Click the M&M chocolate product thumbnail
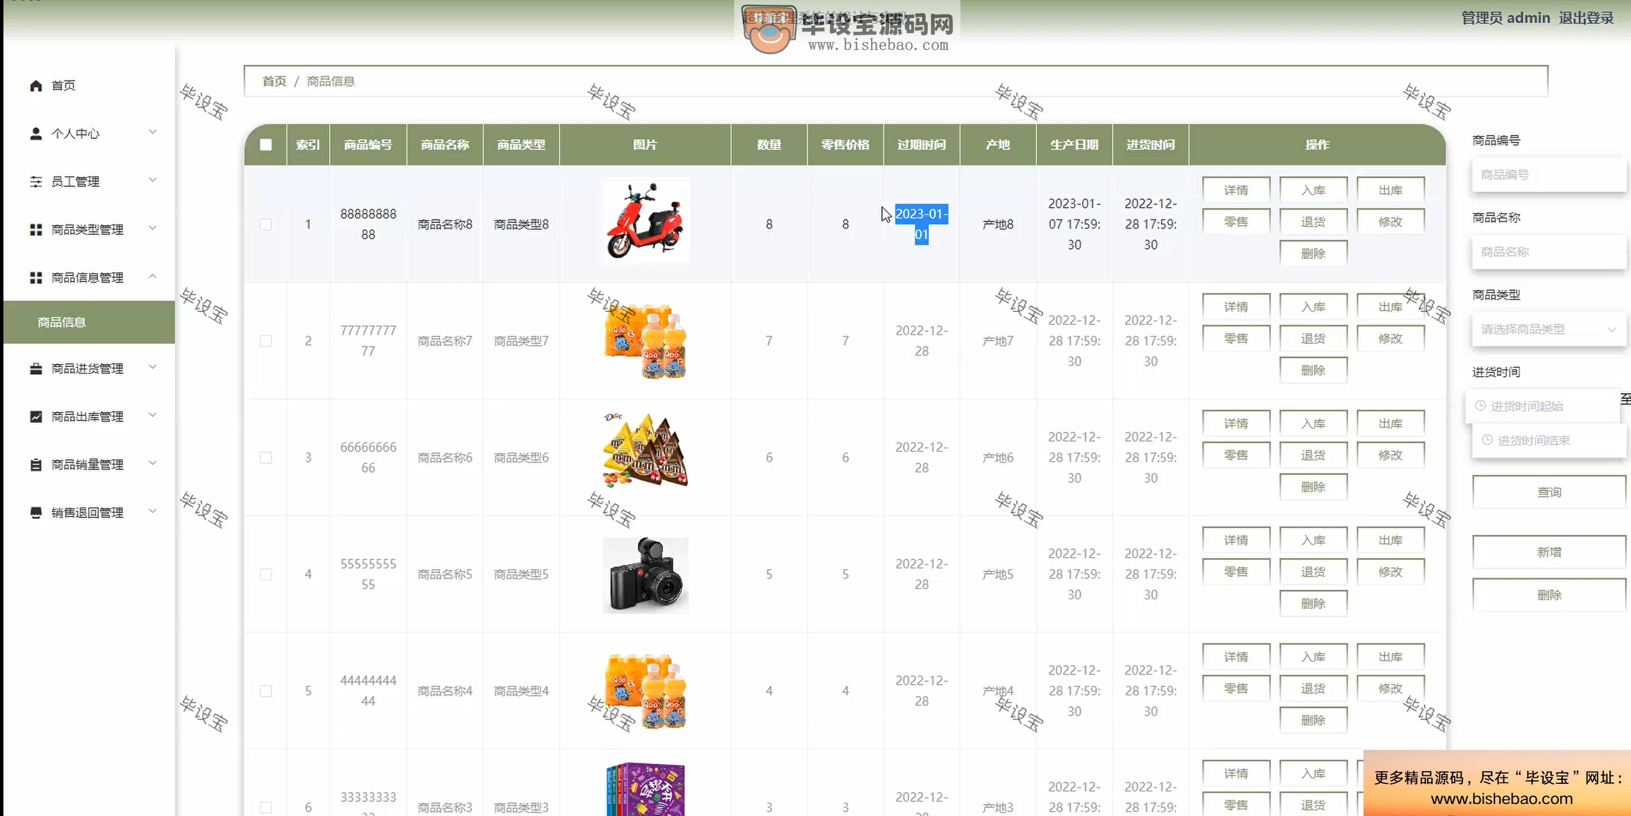The width and height of the screenshot is (1631, 816). point(645,450)
